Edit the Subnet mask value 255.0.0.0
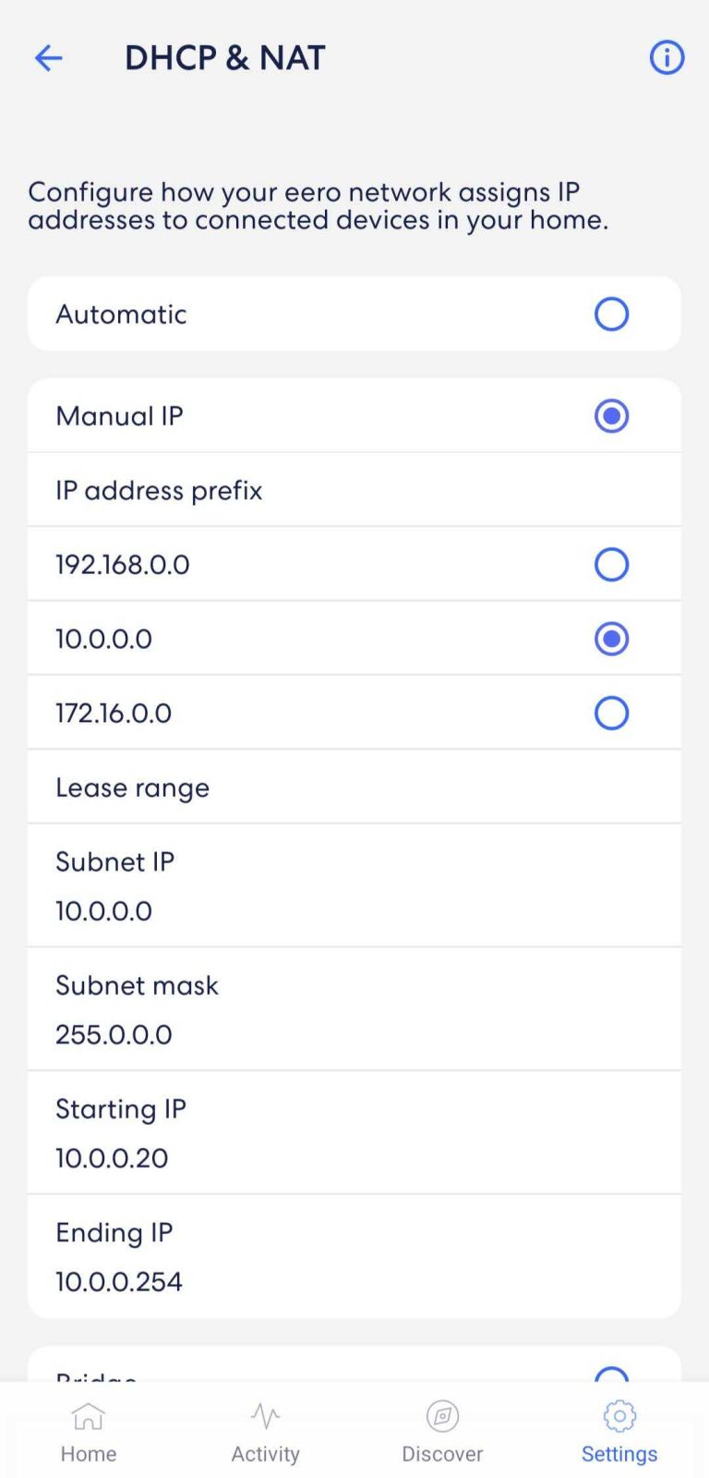Screen dimensions: 709x1478 [354, 1008]
